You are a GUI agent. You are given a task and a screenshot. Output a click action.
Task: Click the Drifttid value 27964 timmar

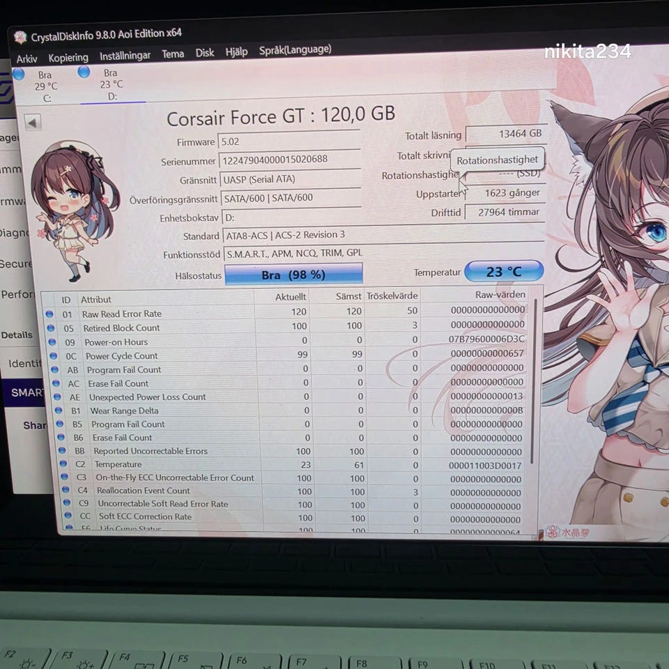tap(505, 213)
